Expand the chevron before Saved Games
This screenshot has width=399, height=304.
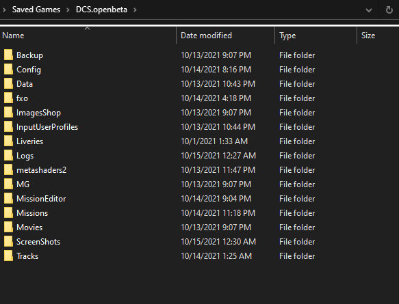4,10
